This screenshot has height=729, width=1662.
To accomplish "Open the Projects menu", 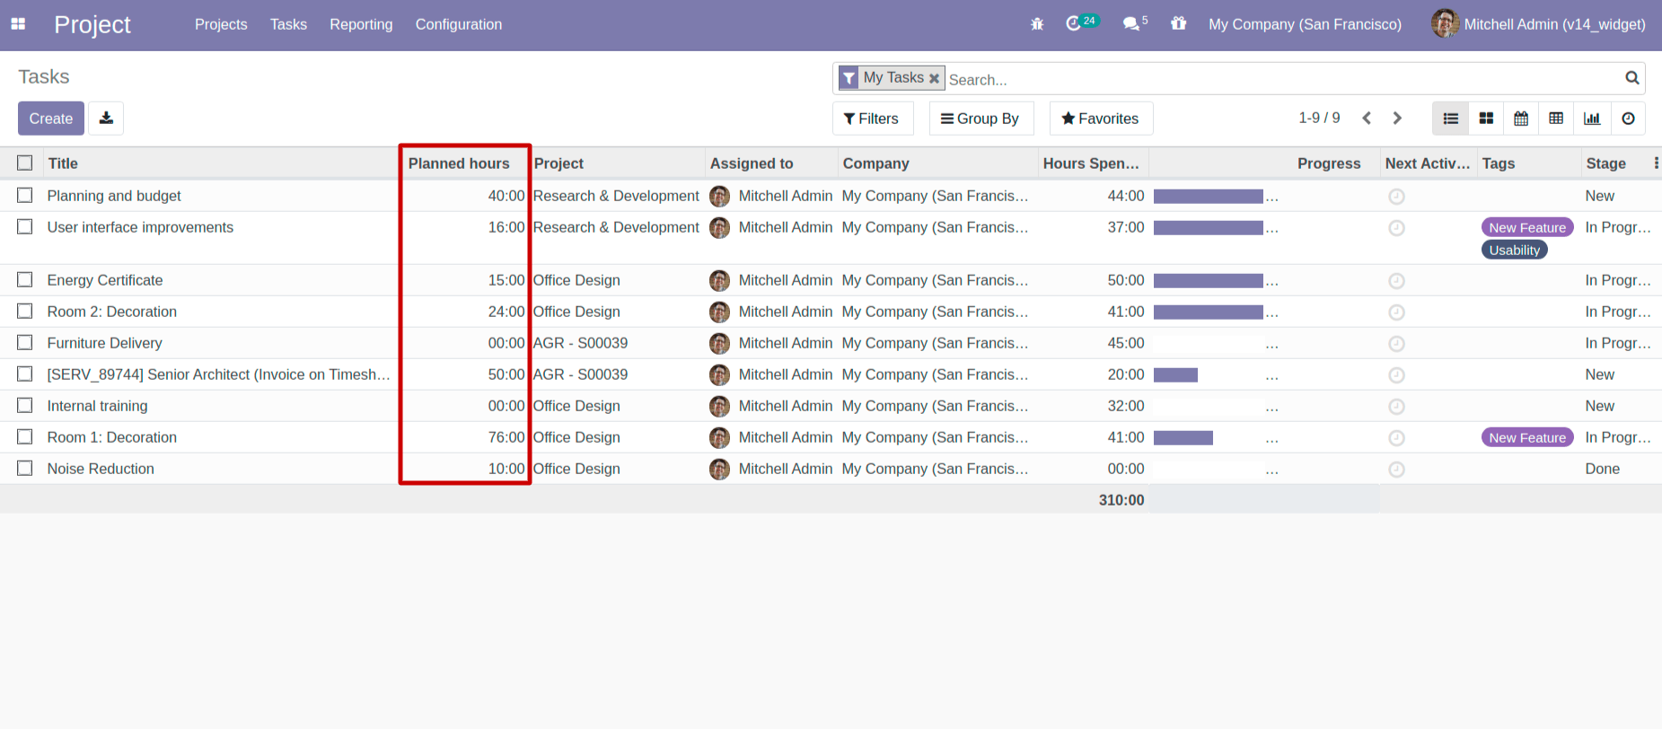I will click(x=221, y=24).
